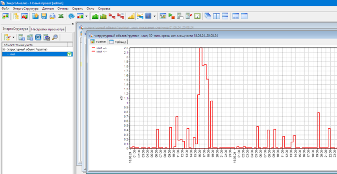Switch to the таблица tab
The width and height of the screenshot is (337, 174).
(118, 42)
